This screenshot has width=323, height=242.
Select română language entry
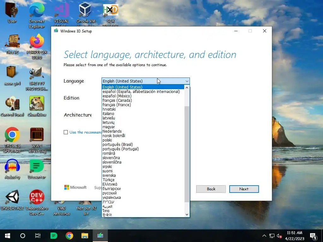coord(143,153)
